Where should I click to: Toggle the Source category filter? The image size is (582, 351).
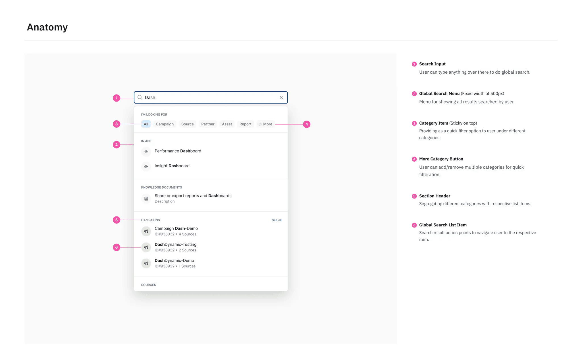pyautogui.click(x=187, y=124)
